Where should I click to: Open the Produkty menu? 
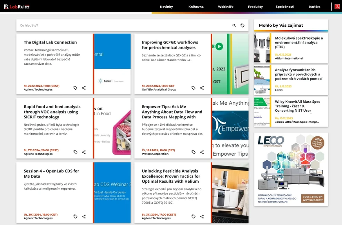click(255, 7)
